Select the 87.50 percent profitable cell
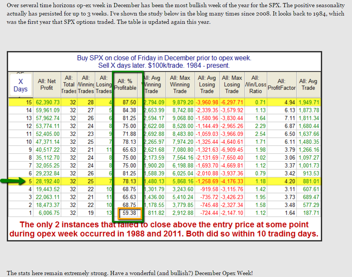Viewport: 352px width, 277px height. pos(129,103)
